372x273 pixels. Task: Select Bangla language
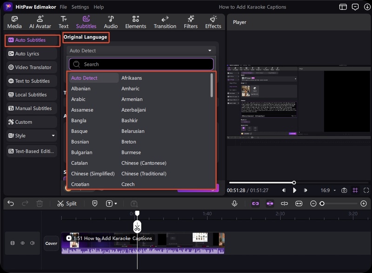(x=79, y=121)
